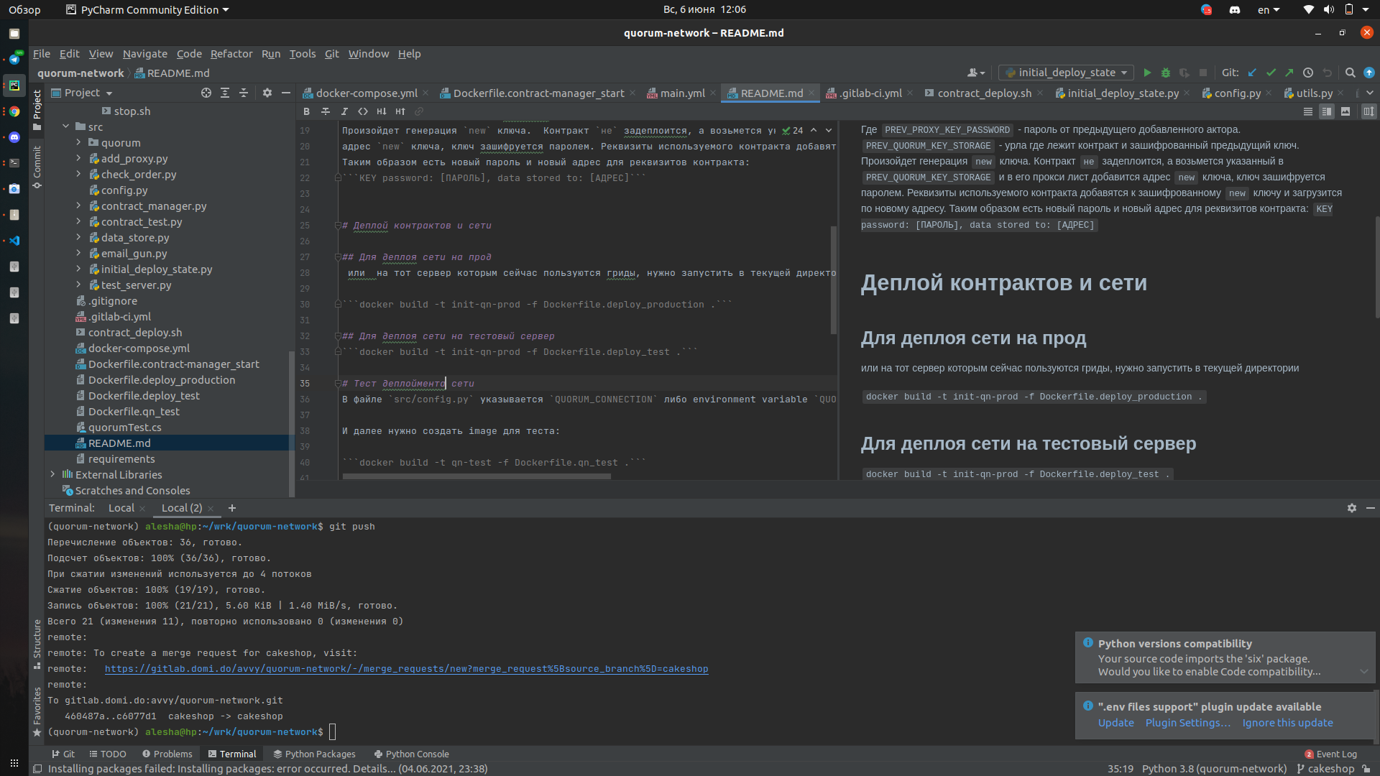
Task: Toggle the Project side tool window stripe
Action: [37, 111]
